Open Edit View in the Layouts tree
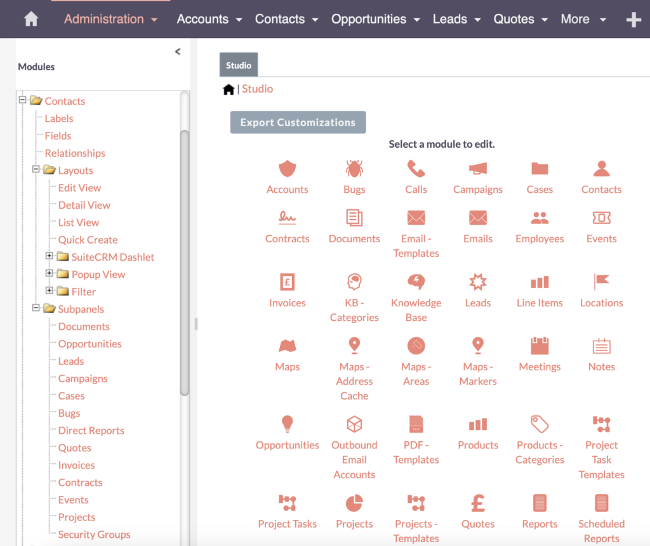The image size is (650, 546). click(x=79, y=188)
